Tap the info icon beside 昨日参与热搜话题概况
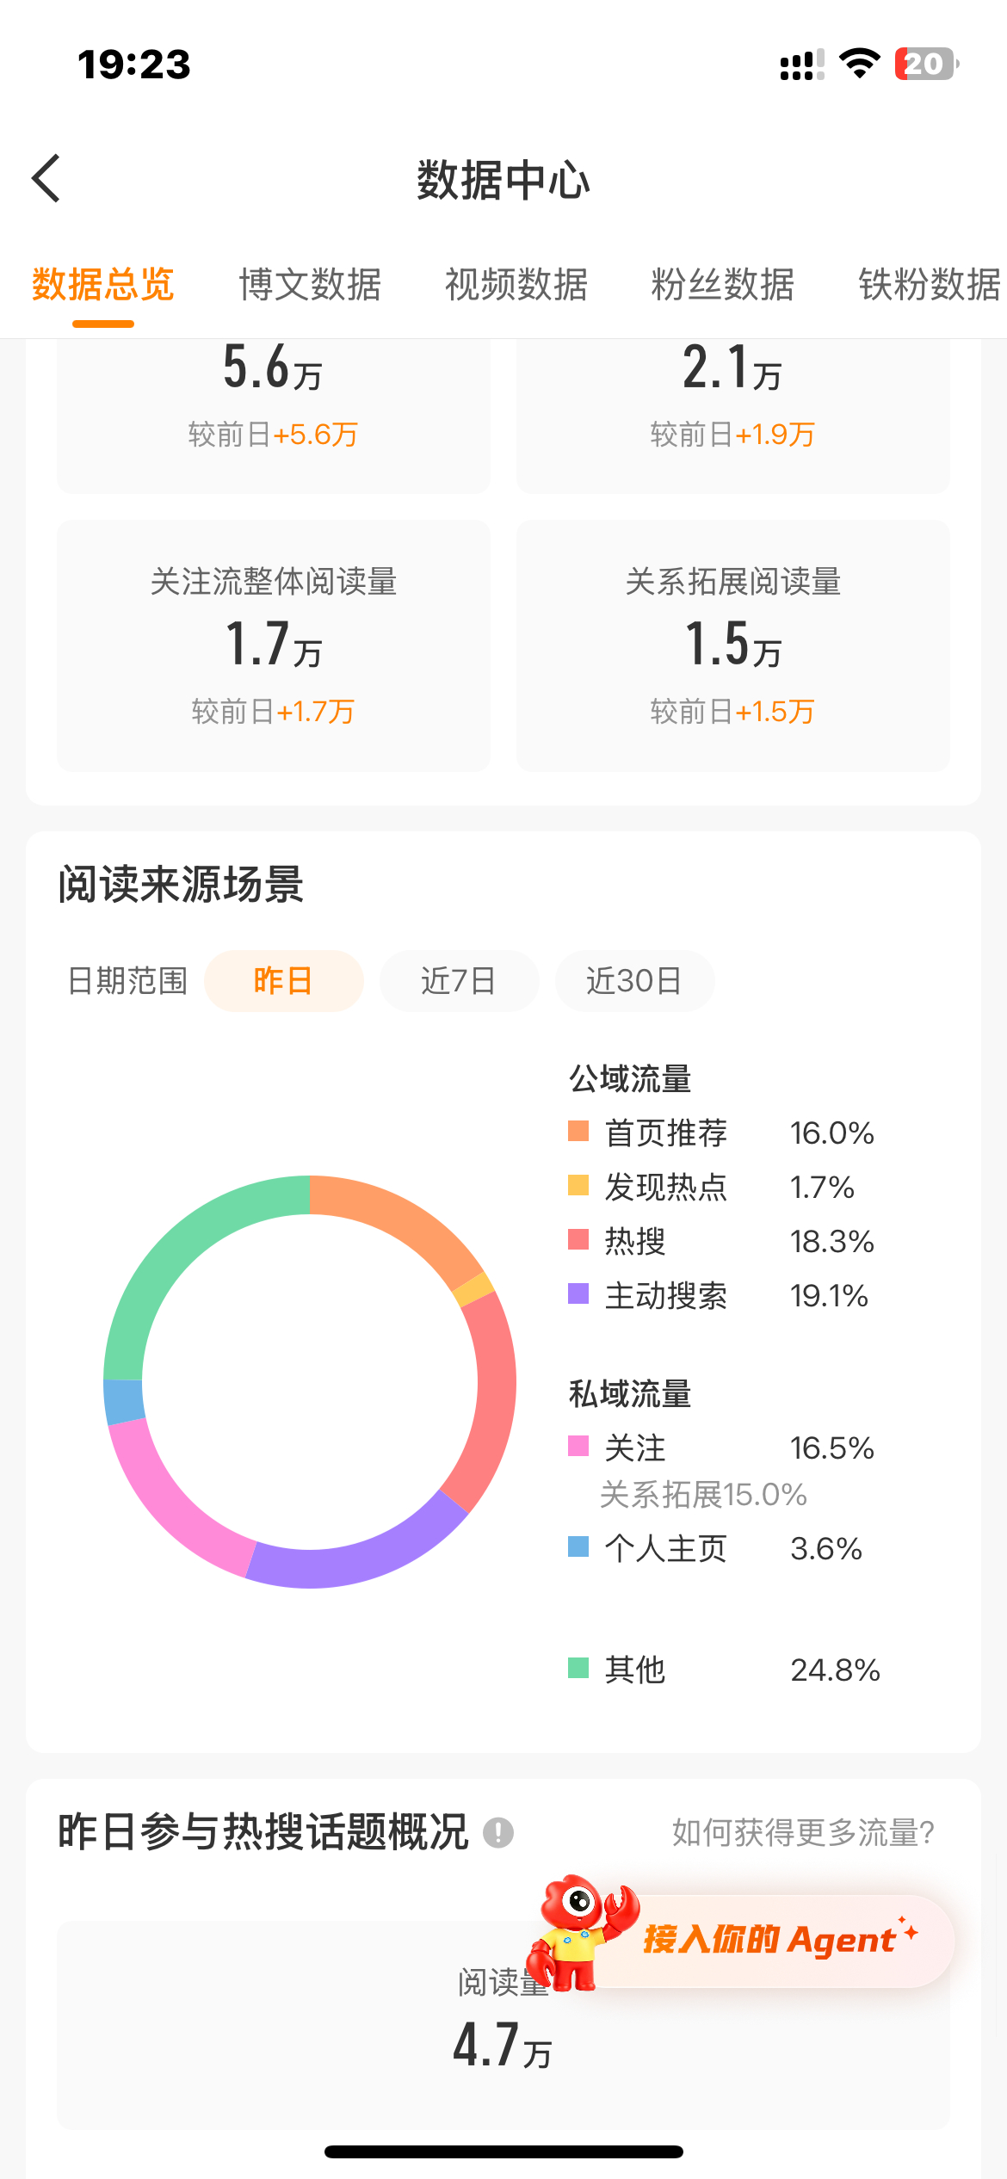 tap(498, 1832)
